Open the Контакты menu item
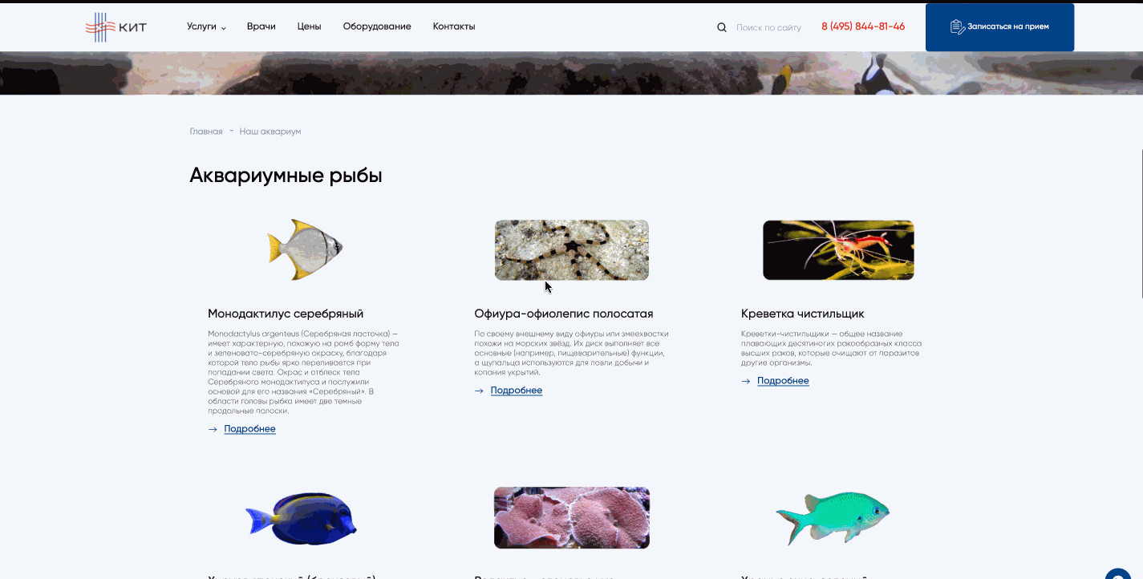This screenshot has height=579, width=1143. (454, 26)
